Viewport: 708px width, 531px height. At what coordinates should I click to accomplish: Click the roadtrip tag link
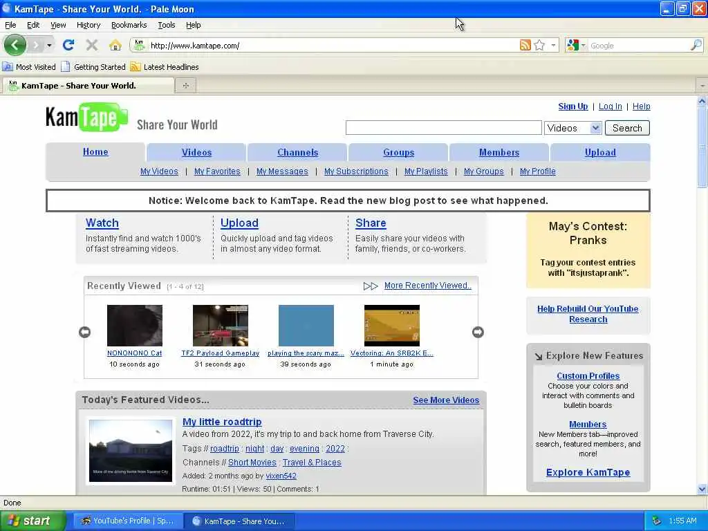[x=225, y=449]
